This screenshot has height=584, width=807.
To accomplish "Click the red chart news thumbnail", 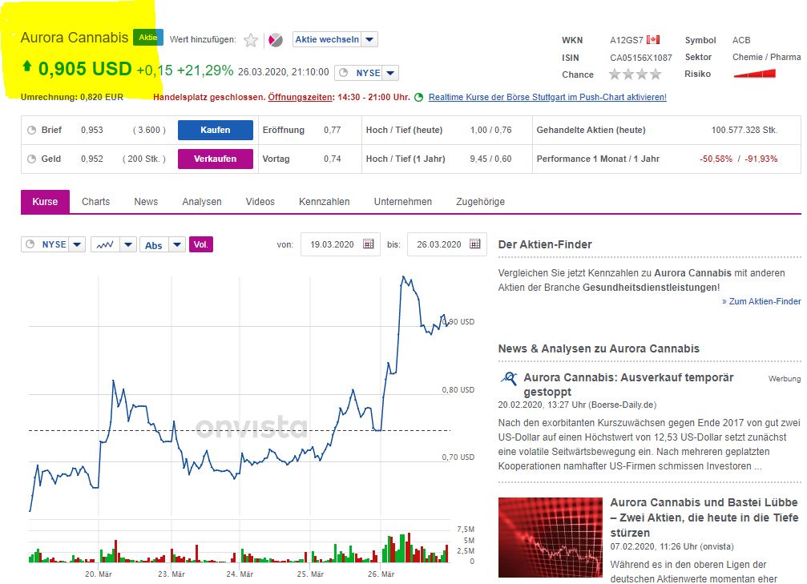I will pos(551,538).
